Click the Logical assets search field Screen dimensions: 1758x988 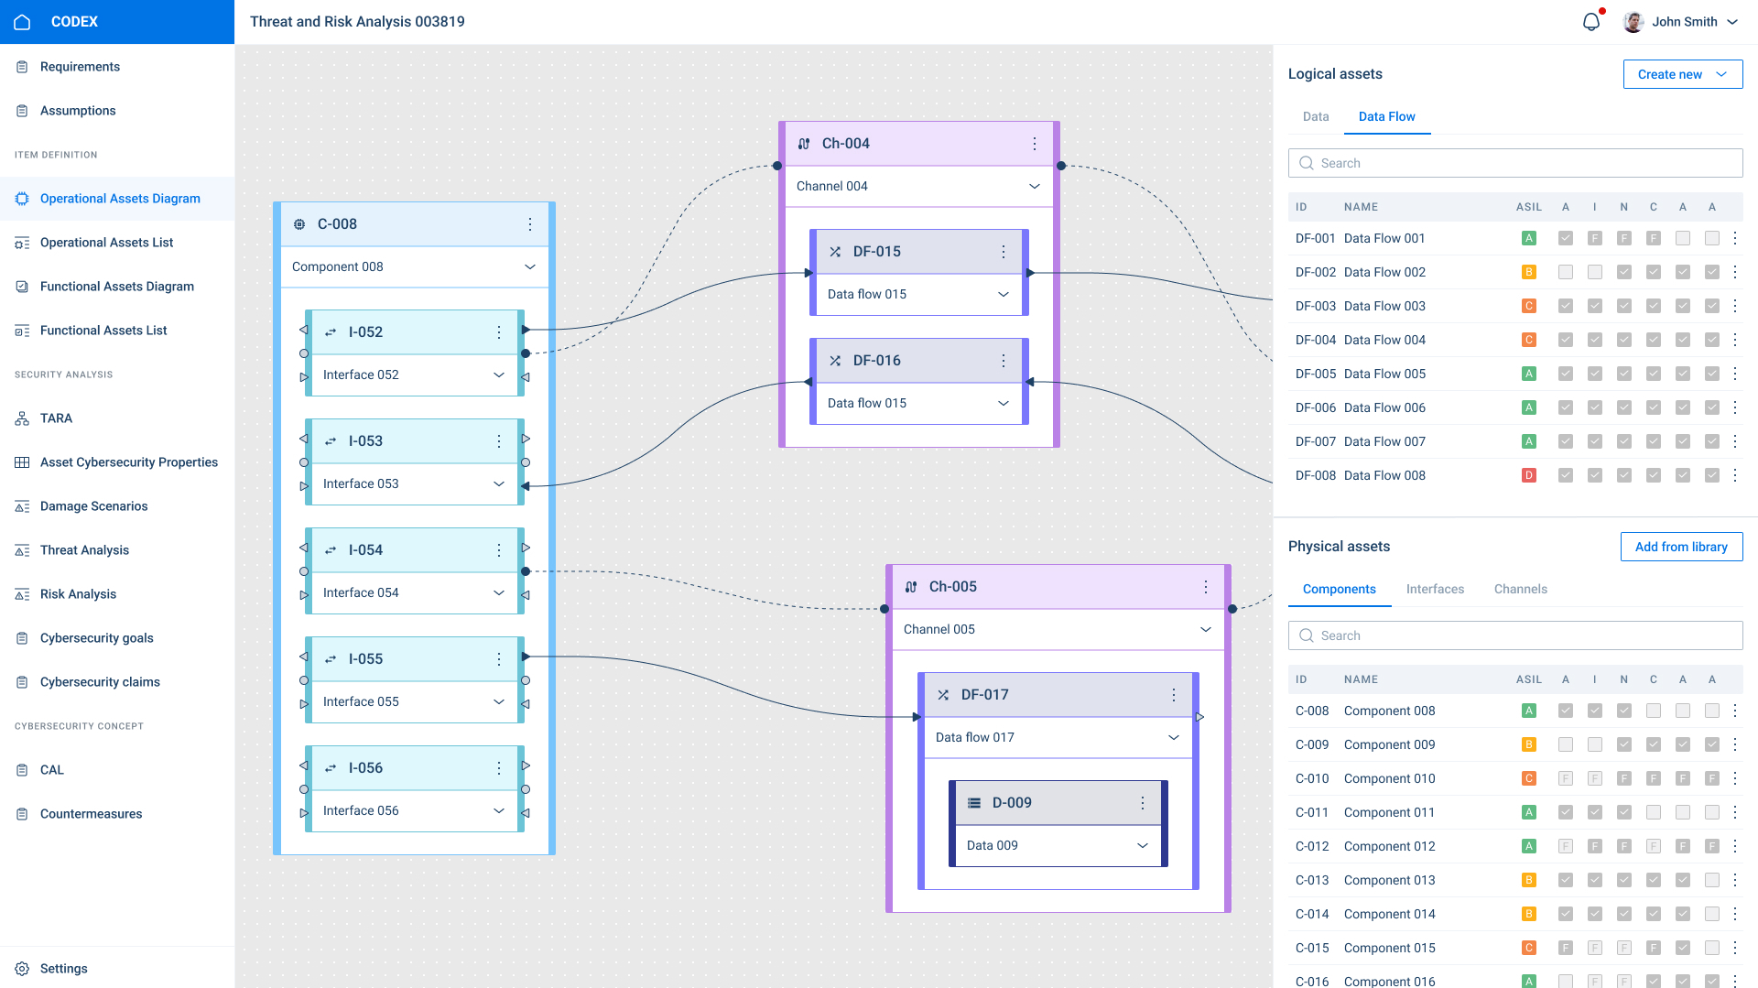1515,163
